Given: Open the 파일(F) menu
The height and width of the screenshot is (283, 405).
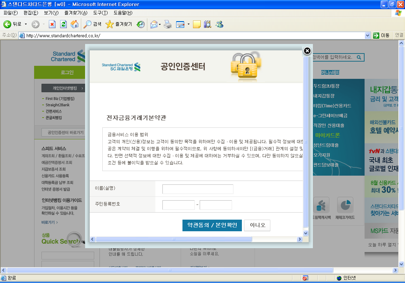Looking at the screenshot, I should point(11,13).
